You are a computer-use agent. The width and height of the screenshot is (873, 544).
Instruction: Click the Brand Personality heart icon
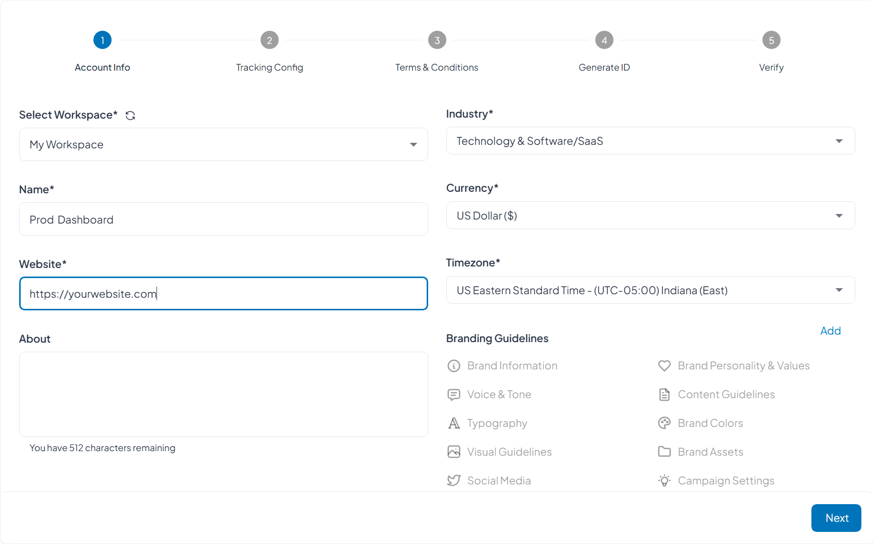pos(664,366)
